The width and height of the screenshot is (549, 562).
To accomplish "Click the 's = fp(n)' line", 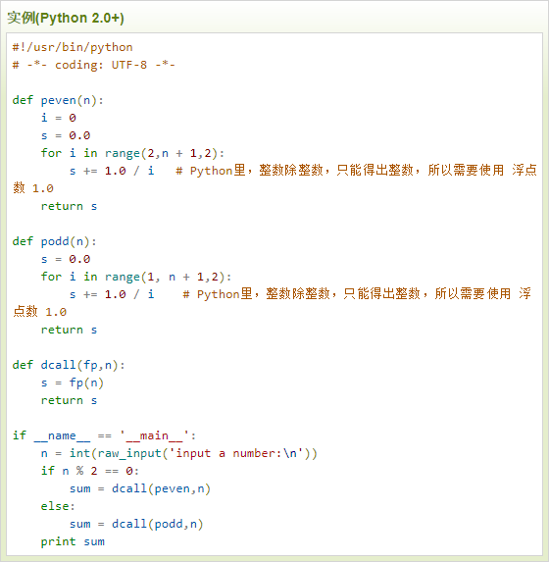I will tap(73, 383).
